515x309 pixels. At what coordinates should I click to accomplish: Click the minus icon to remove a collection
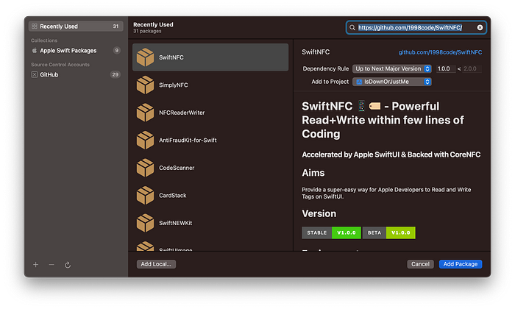coord(51,265)
